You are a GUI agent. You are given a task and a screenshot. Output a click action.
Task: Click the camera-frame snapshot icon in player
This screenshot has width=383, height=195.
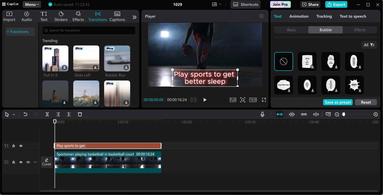pos(243,100)
